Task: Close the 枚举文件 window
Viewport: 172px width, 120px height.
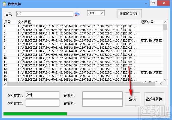Action: point(164,3)
